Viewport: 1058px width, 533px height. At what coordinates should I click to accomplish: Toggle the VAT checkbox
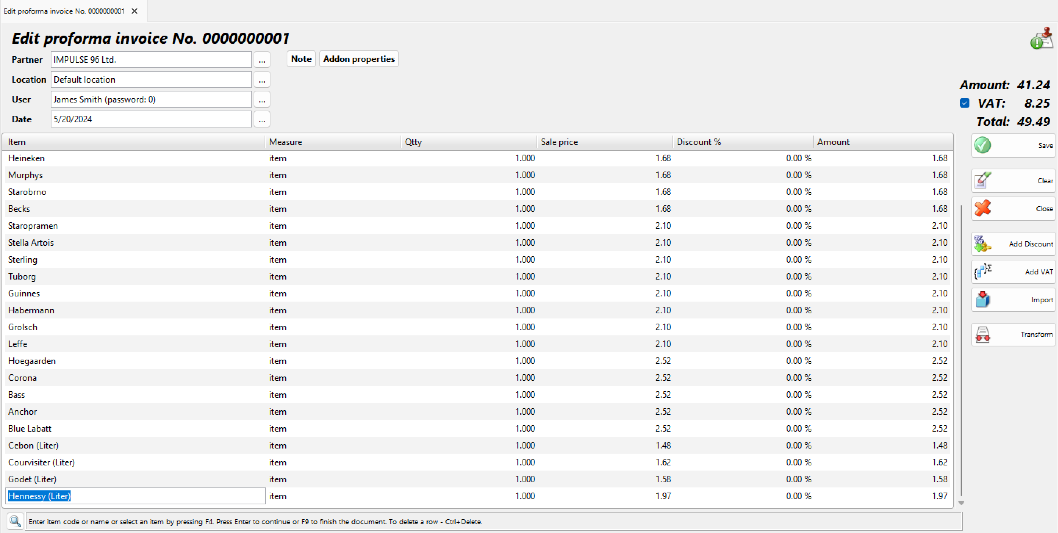[964, 103]
